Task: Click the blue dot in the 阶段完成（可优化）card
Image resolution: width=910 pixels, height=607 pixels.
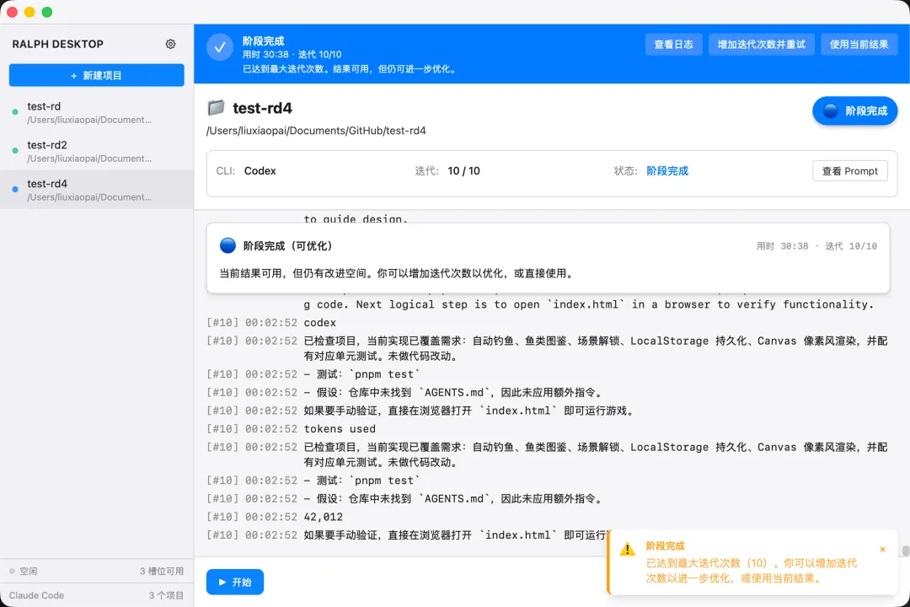Action: coord(225,245)
